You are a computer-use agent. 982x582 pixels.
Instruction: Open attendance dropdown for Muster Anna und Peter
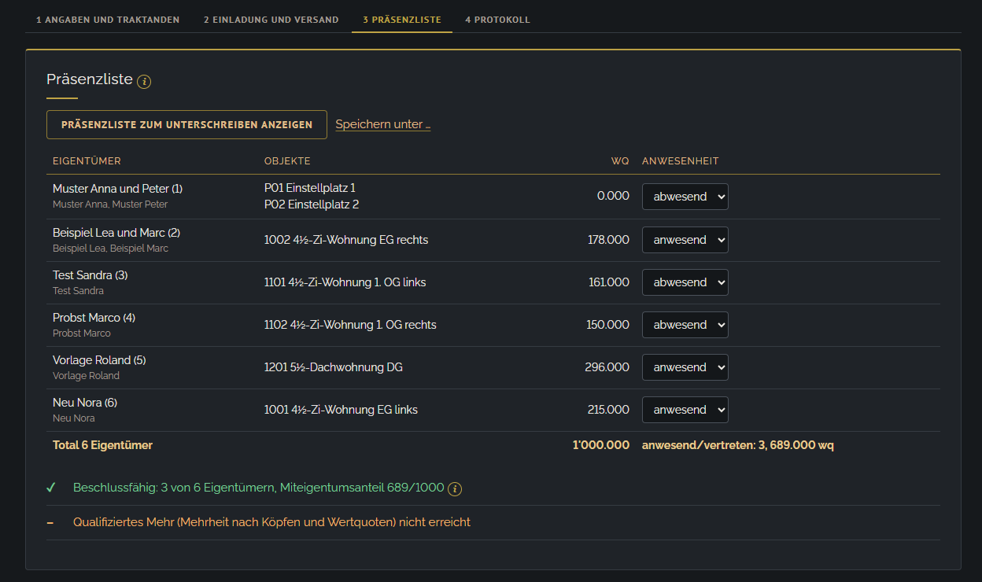685,197
